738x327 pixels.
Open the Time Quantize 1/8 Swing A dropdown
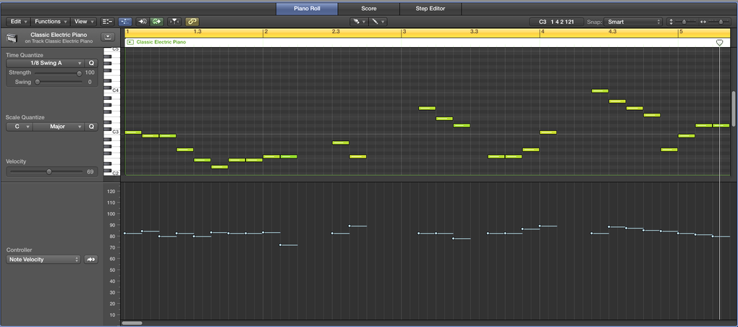[45, 63]
